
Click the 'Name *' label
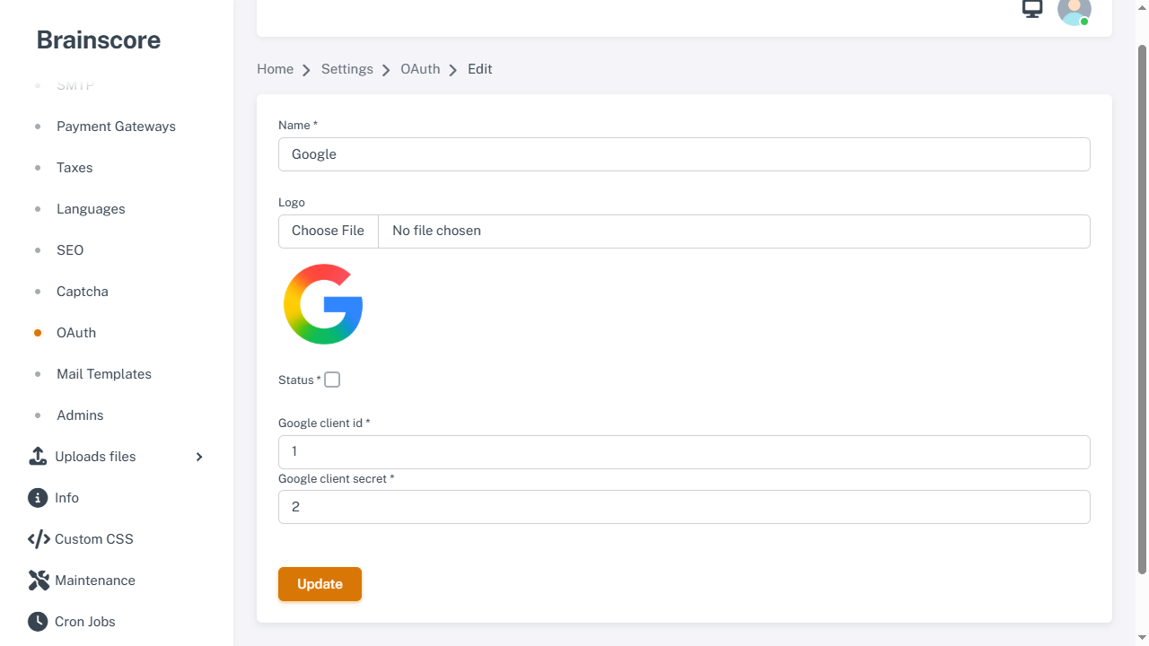coord(298,125)
